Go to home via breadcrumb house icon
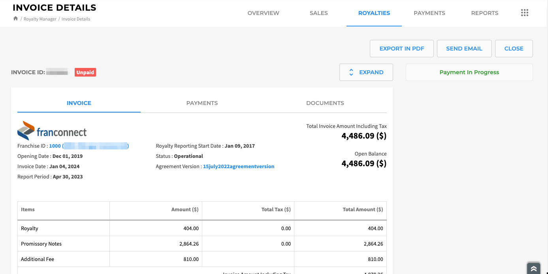This screenshot has width=548, height=274. pyautogui.click(x=15, y=19)
